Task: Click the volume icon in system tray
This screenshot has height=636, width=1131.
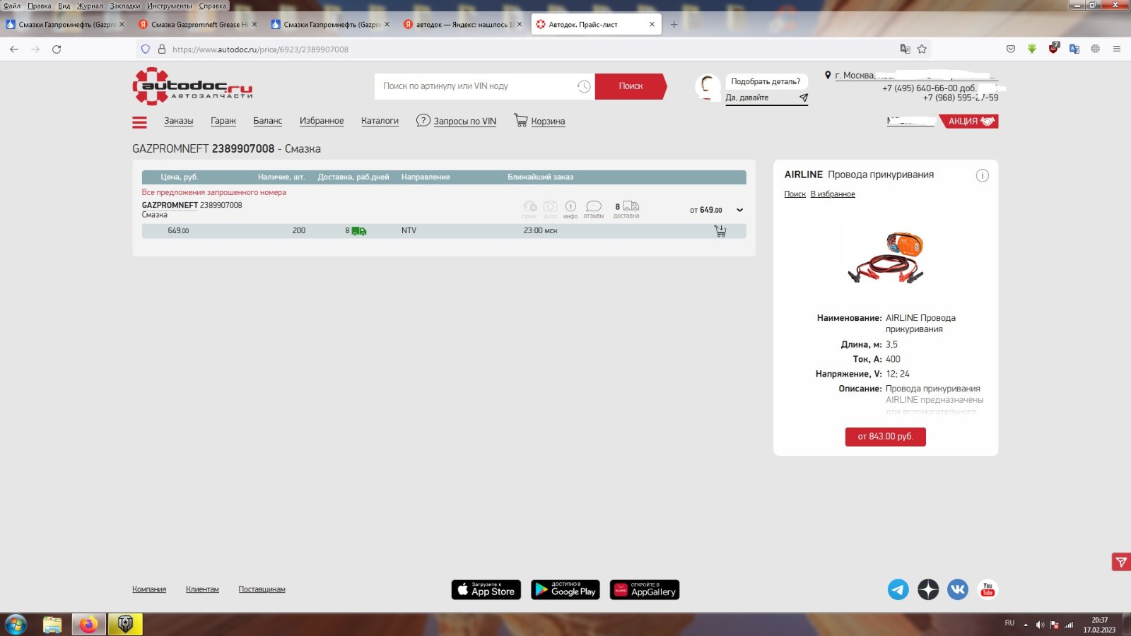Action: point(1039,625)
